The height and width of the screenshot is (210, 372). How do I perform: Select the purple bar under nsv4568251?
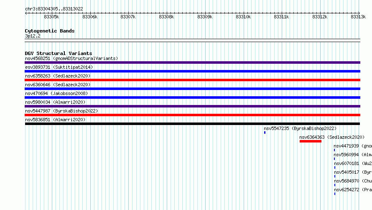tap(192, 62)
